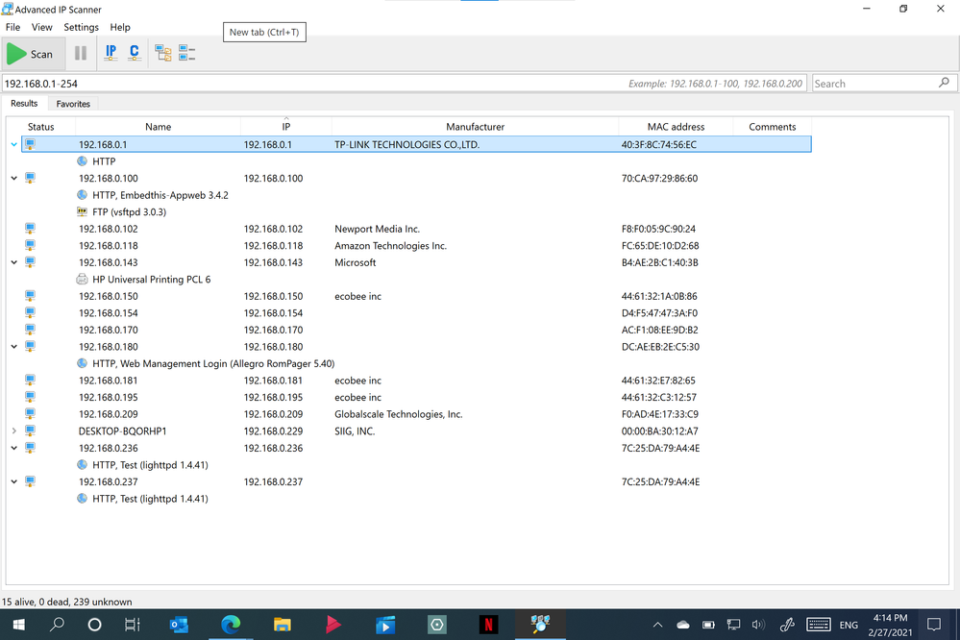Viewport: 960px width, 640px height.
Task: Collapse the 192.168.0.143 Microsoft row
Action: click(x=13, y=262)
